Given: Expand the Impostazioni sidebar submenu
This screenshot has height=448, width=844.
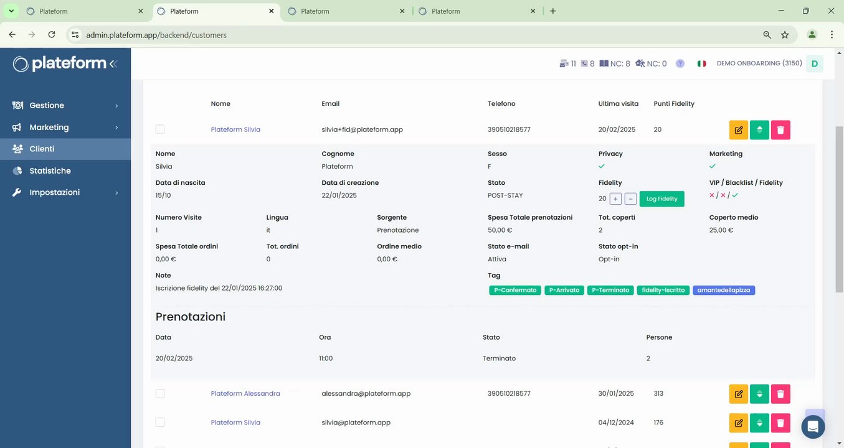Looking at the screenshot, I should [x=65, y=193].
